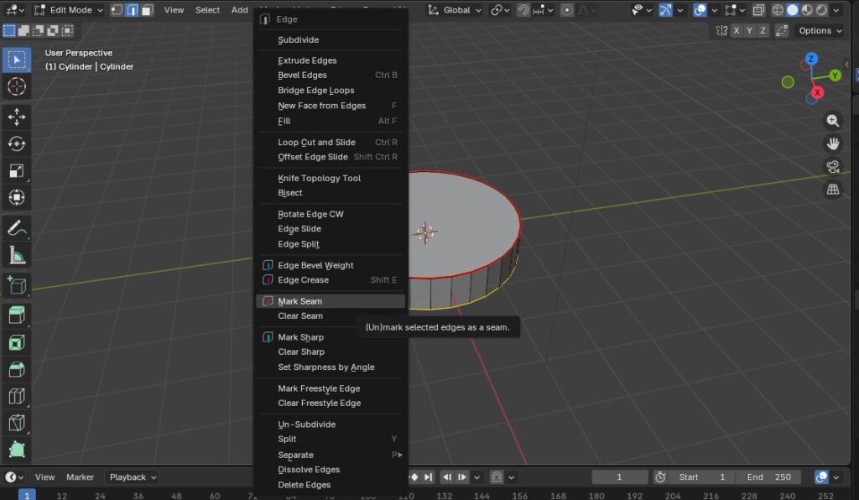Activate the Move tool
The height and width of the screenshot is (500, 859).
click(17, 117)
